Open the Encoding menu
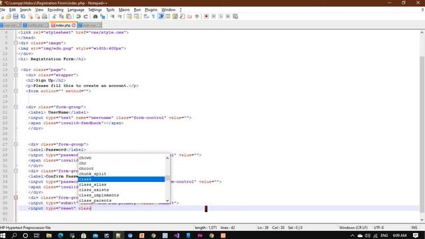This screenshot has height=239, width=425. (x=55, y=10)
